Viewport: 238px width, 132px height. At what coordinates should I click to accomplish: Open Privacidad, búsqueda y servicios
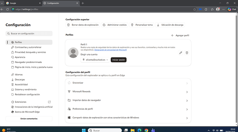29,52
